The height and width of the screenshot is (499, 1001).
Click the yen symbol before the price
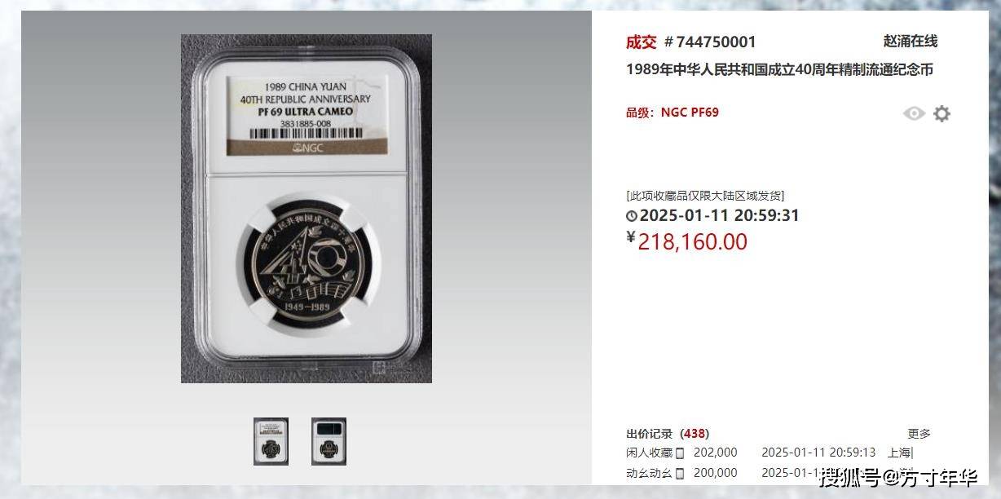pyautogui.click(x=630, y=237)
